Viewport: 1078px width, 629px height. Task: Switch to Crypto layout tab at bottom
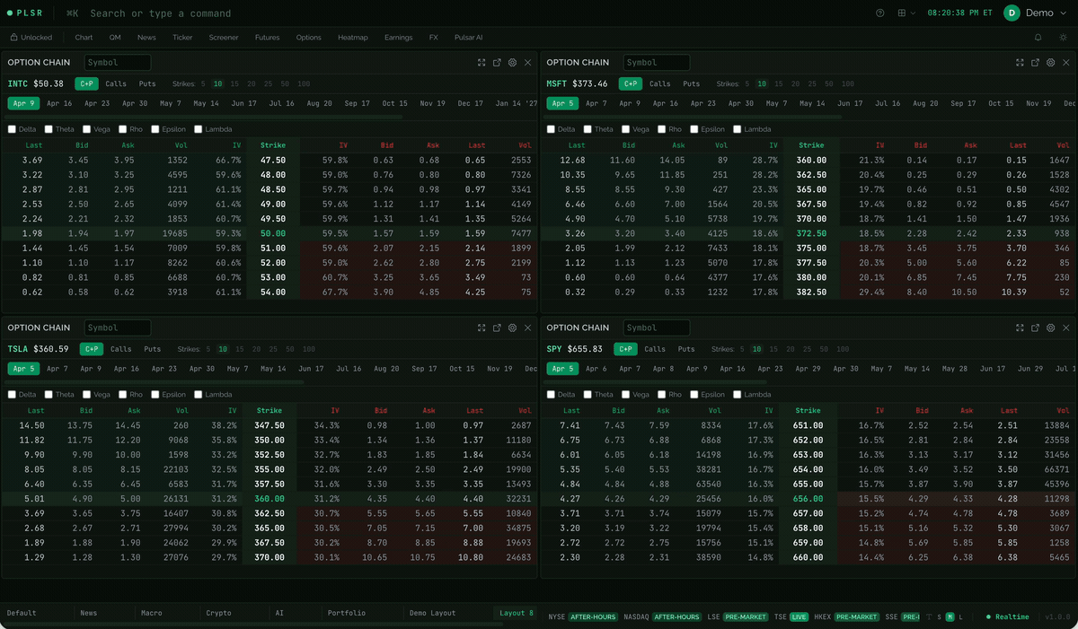coord(218,613)
